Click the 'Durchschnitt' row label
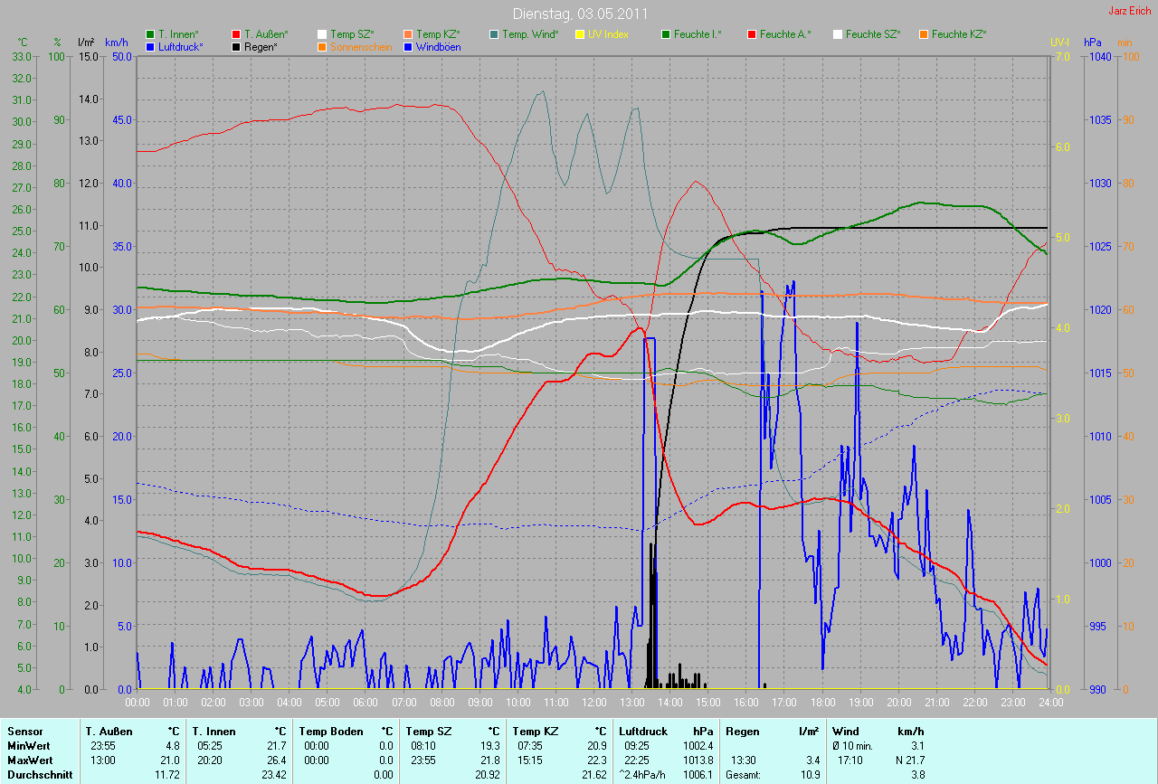The width and height of the screenshot is (1158, 784). [x=38, y=775]
